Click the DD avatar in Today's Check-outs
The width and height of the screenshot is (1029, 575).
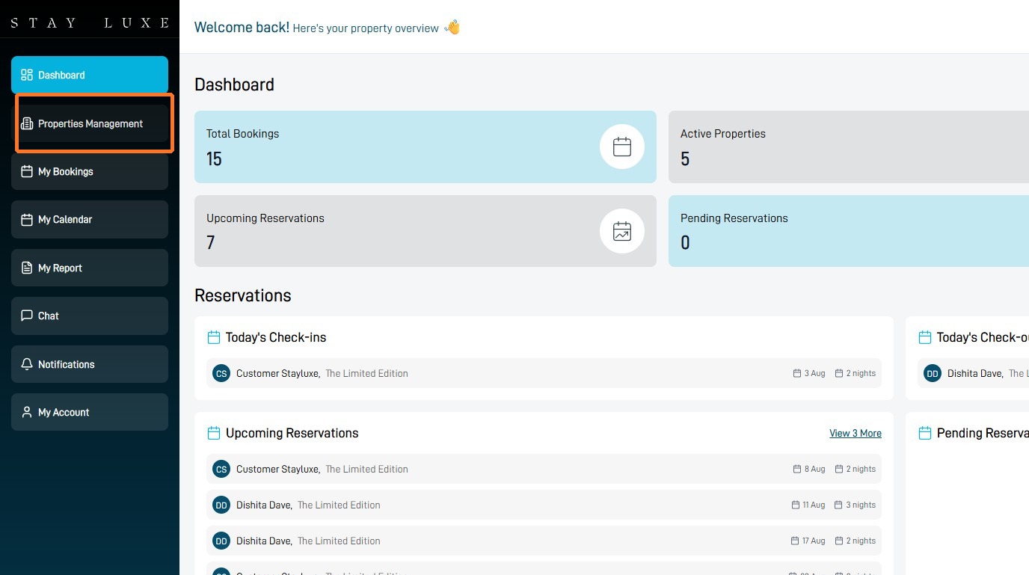tap(933, 373)
